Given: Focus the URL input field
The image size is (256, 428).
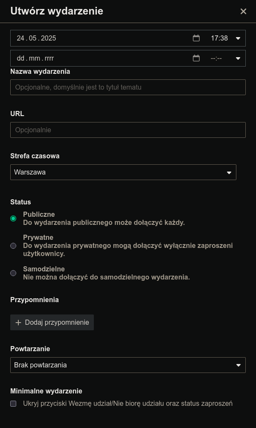Looking at the screenshot, I should pos(128,130).
